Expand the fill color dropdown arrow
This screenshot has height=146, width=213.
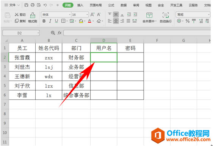tap(85, 21)
